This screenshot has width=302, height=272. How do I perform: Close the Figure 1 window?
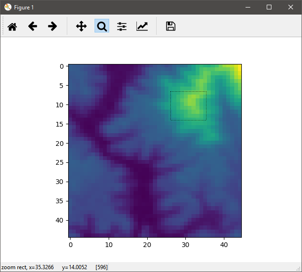pos(291,8)
